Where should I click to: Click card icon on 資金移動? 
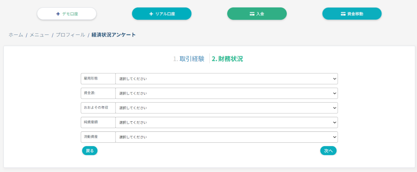[343, 14]
